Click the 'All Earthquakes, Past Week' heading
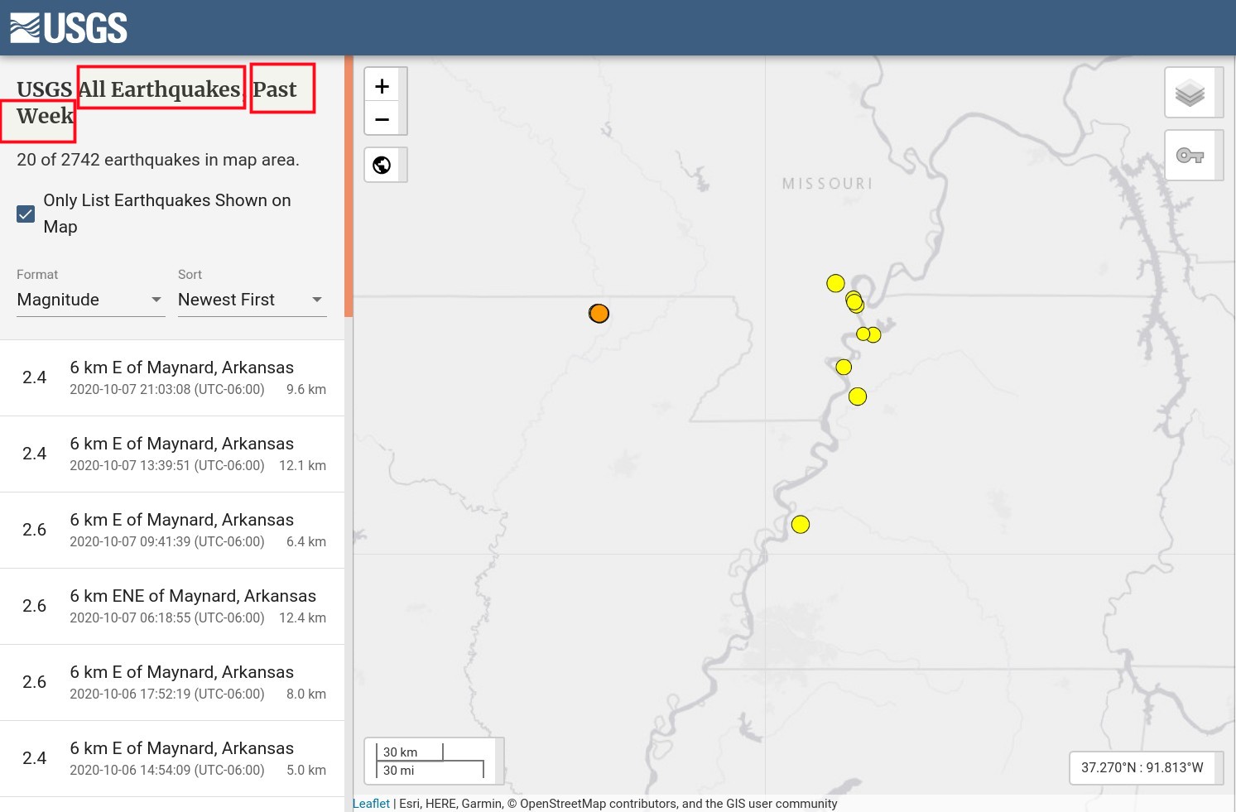The width and height of the screenshot is (1236, 812). [x=157, y=103]
